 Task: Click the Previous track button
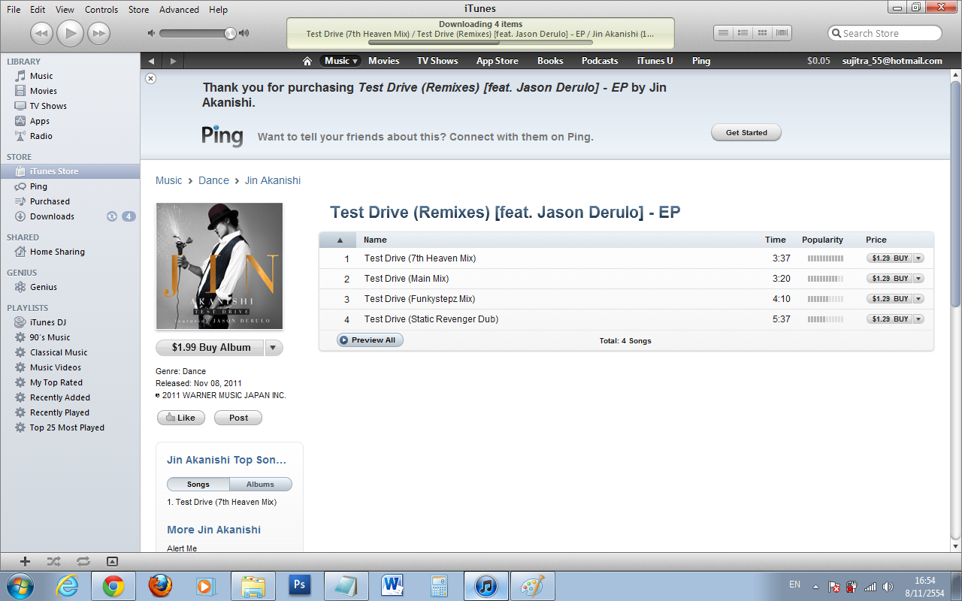[42, 33]
